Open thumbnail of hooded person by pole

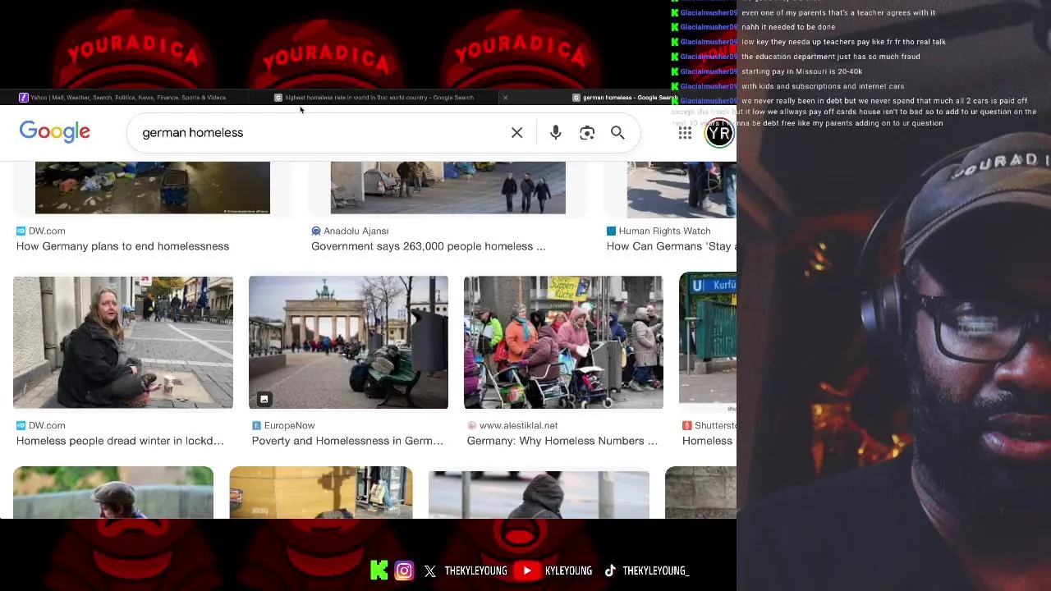539,495
